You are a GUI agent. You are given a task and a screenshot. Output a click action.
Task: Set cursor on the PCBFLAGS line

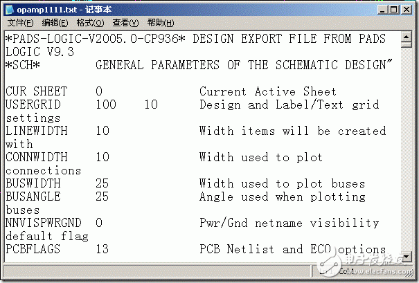33,249
